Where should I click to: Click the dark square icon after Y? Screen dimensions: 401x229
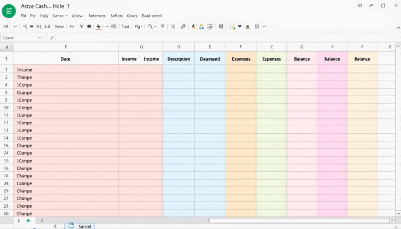point(89,27)
